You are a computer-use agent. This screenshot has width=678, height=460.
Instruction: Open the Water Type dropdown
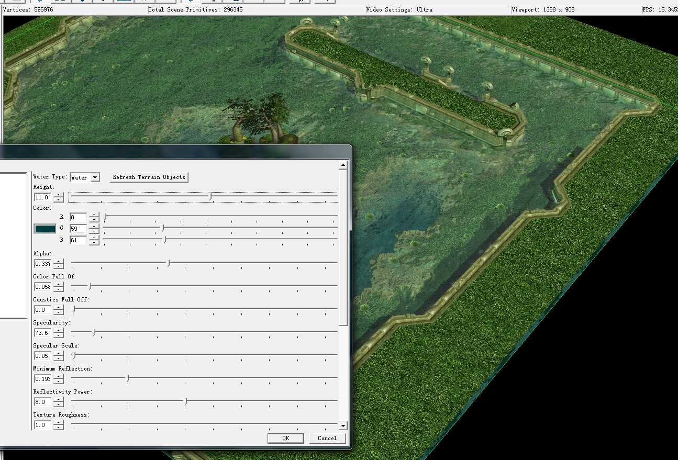(95, 177)
